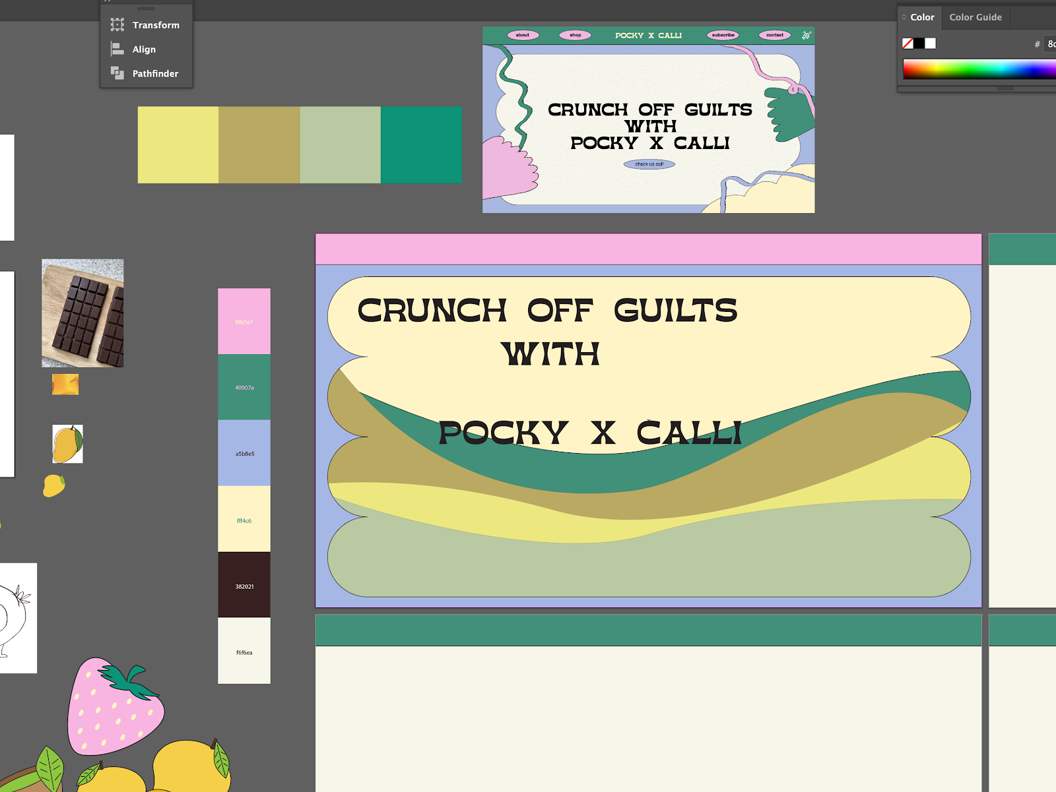Select the pink strawberry illustration
Screen dimensions: 1056x792
click(x=115, y=706)
